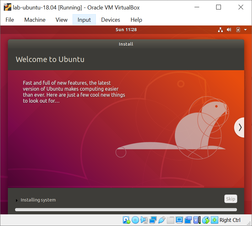Open the Devices menu

pyautogui.click(x=111, y=20)
